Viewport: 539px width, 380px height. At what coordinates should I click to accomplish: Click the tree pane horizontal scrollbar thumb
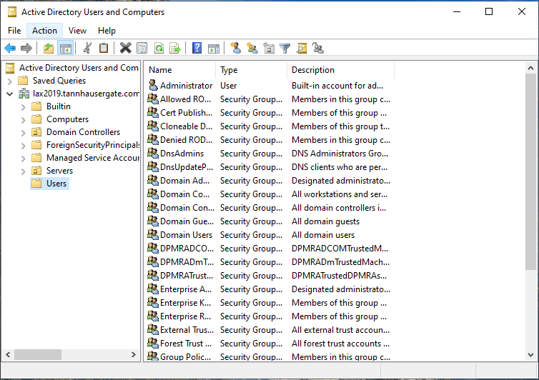point(37,355)
